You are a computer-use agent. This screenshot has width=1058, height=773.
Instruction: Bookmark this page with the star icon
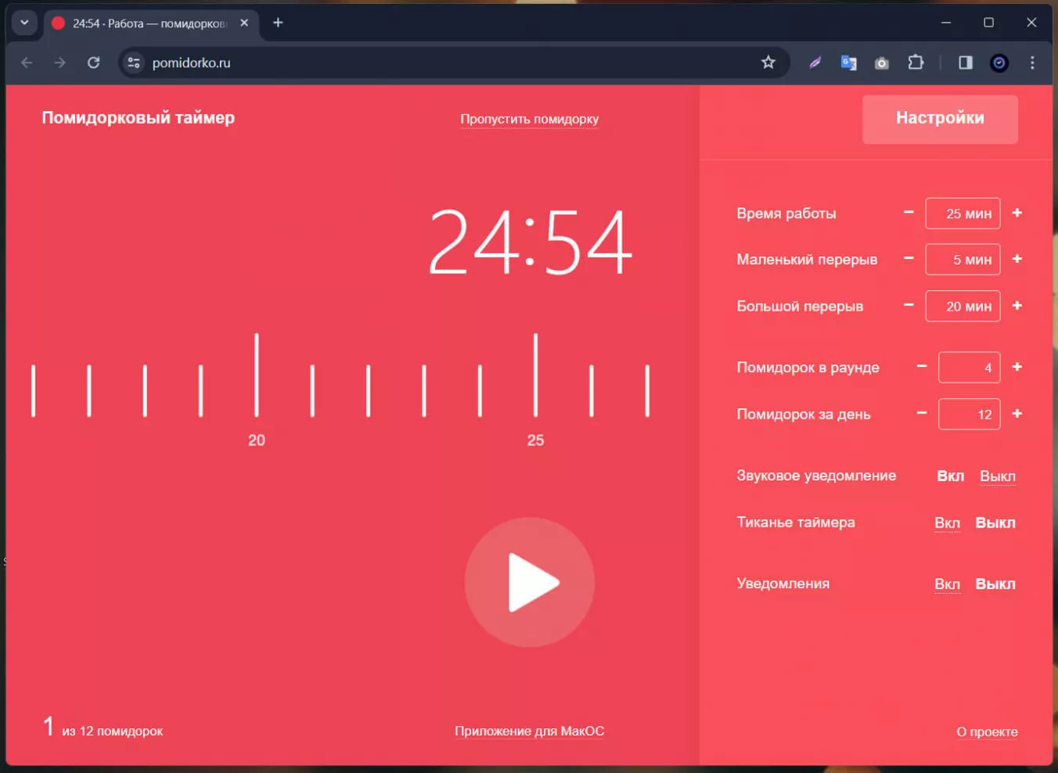coord(768,63)
